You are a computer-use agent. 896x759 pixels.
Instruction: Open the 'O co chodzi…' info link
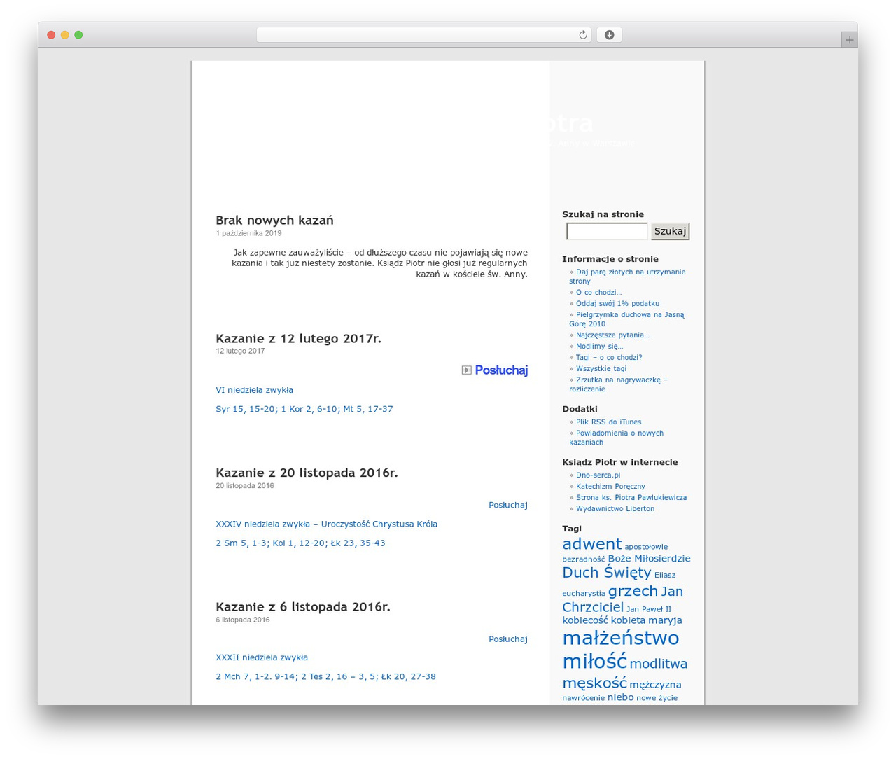[x=598, y=293]
